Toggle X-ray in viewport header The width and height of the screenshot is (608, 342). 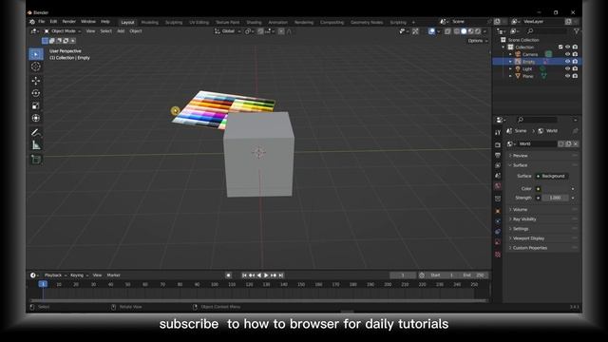[447, 31]
